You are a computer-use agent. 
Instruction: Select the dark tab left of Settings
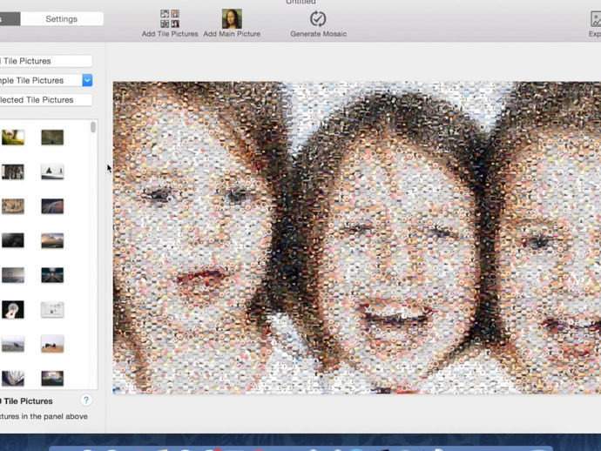tap(10, 19)
